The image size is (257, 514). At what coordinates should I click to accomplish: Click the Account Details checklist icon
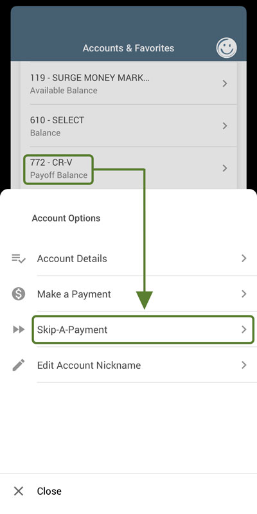[x=19, y=259]
